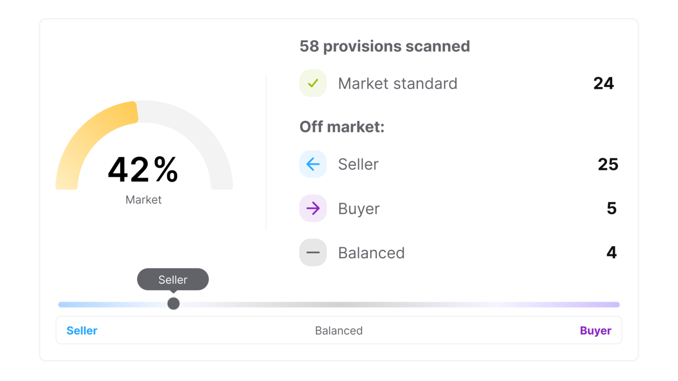Click the 58 provisions scanned heading

(x=384, y=46)
